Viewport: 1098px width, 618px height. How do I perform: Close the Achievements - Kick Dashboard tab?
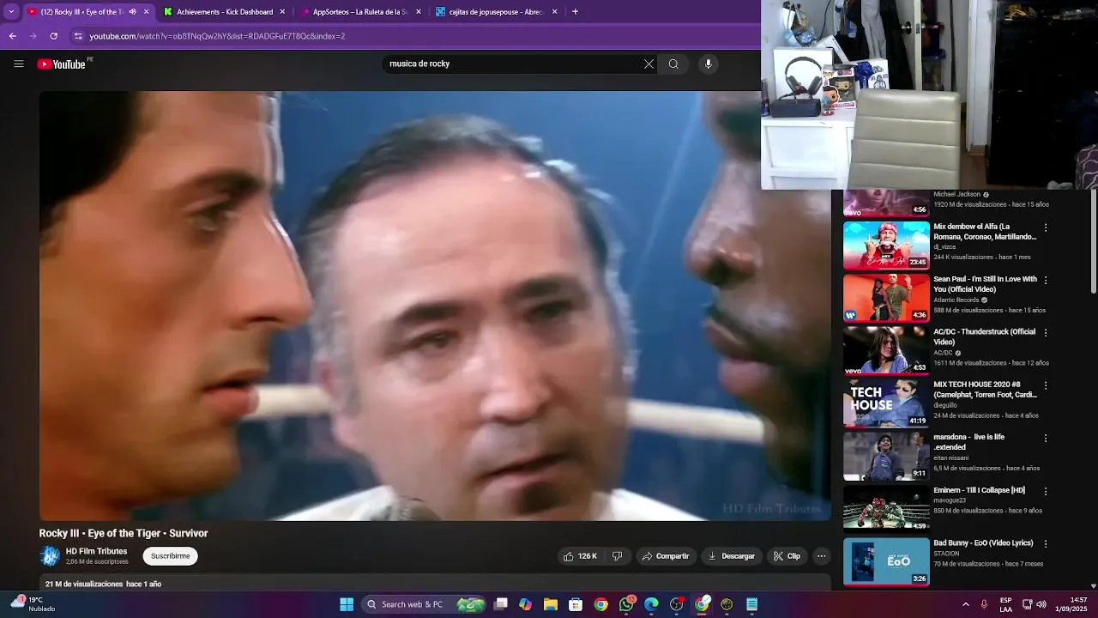[x=282, y=12]
